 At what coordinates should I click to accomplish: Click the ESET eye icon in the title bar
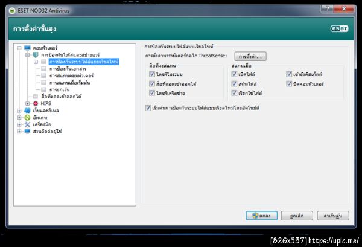click(x=12, y=11)
